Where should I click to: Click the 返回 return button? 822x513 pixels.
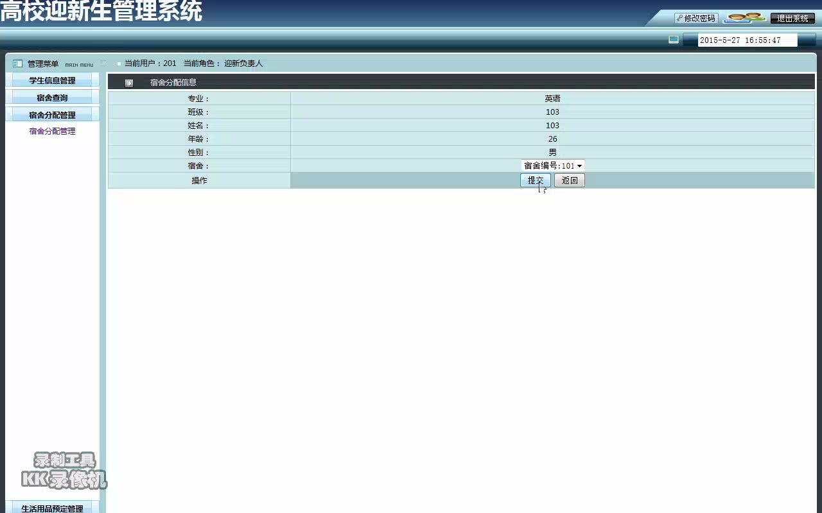[569, 180]
